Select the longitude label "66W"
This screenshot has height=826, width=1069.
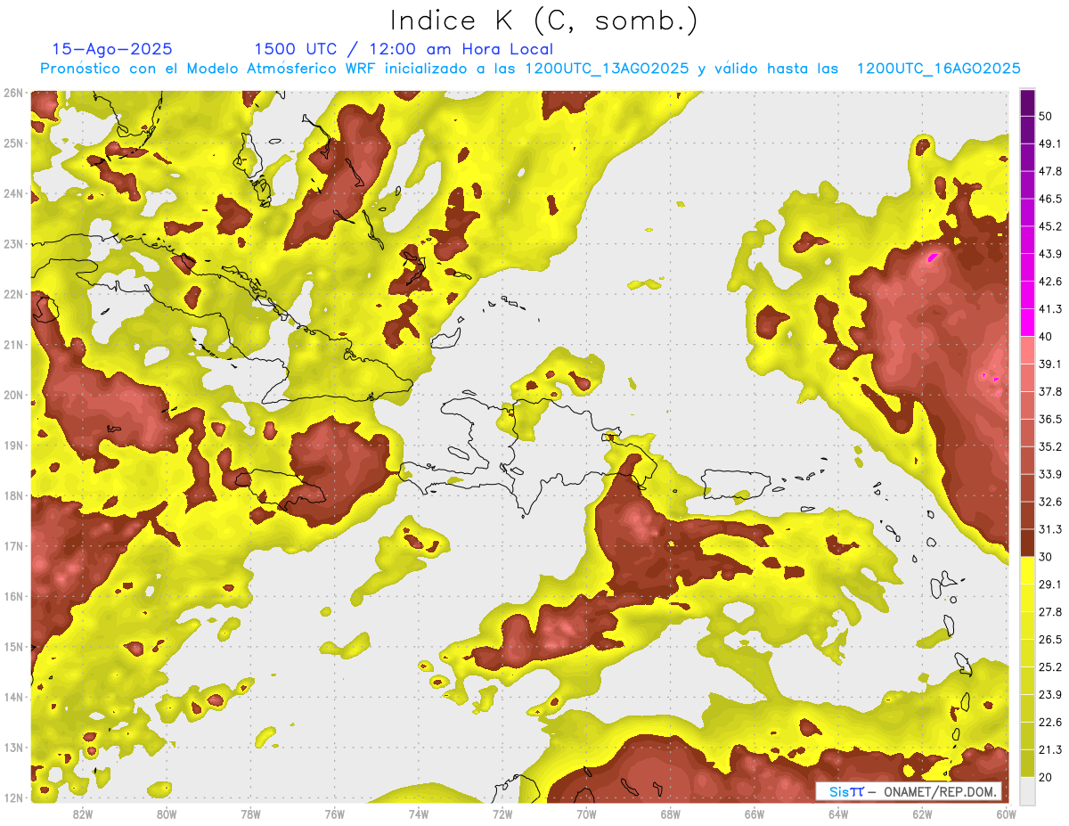point(754,814)
